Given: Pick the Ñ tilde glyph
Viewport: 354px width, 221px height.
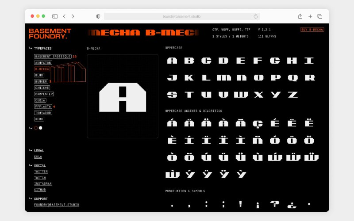Looking at the screenshot, I should pyautogui.click(x=258, y=140).
